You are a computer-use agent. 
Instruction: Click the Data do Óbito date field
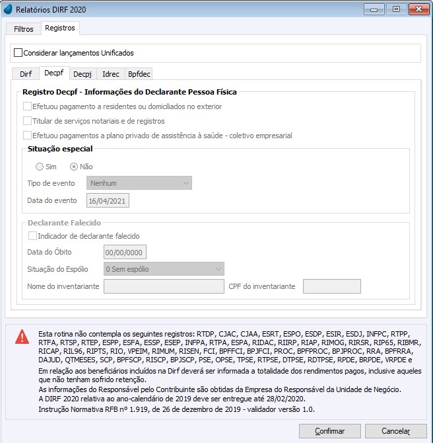(x=125, y=252)
